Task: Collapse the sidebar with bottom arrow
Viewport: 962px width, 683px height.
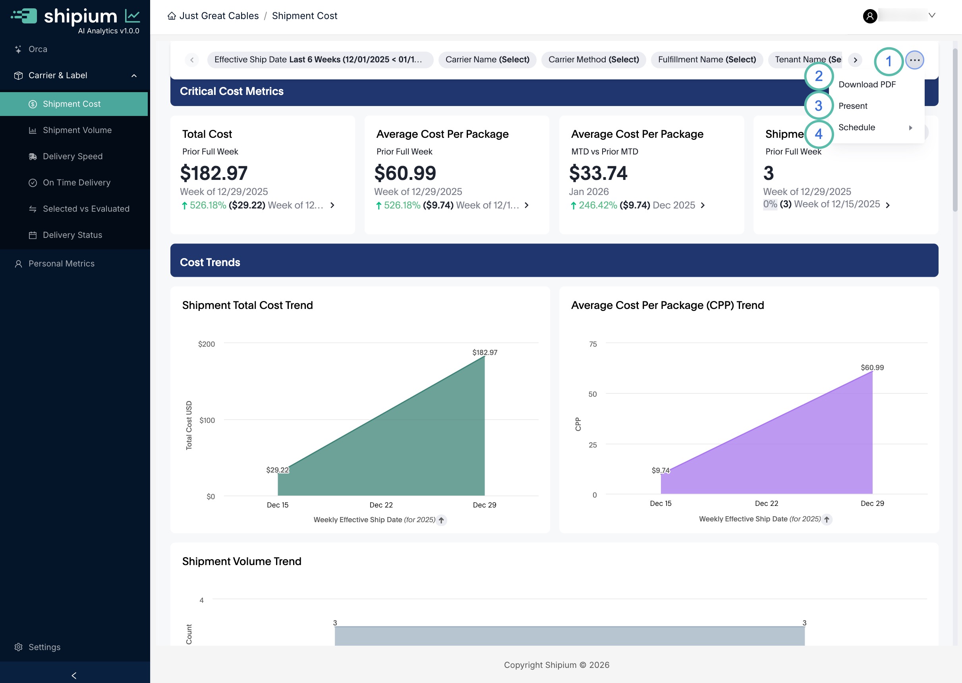Action: click(x=74, y=675)
